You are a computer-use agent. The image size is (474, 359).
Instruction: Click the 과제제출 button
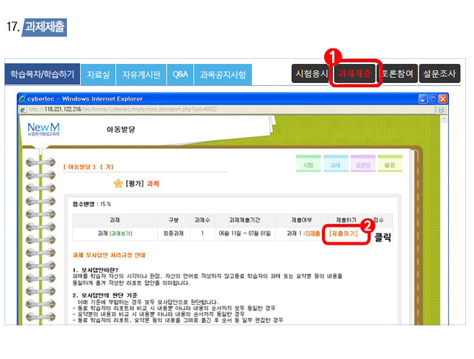click(355, 73)
